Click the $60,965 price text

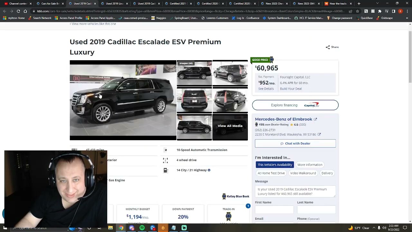point(267,68)
